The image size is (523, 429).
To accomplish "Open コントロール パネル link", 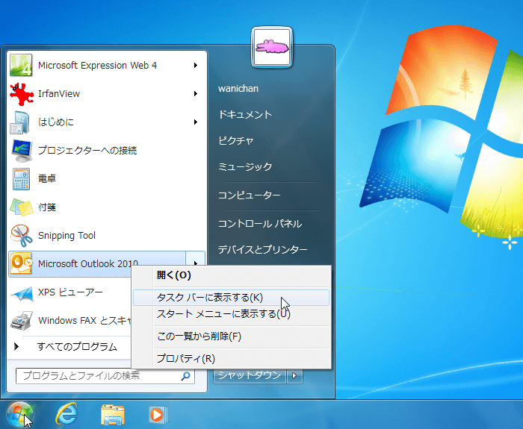I will (260, 224).
